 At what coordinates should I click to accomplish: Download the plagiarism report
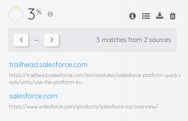[x=160, y=16]
